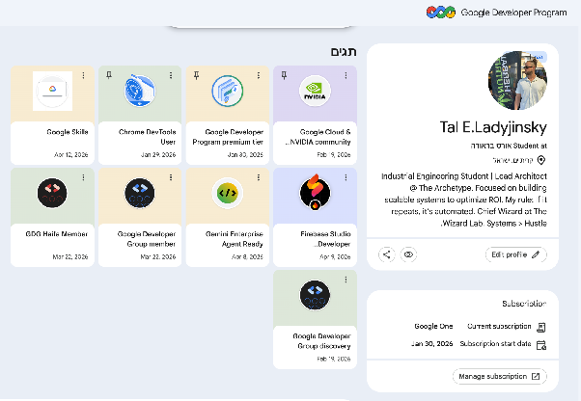This screenshot has width=581, height=401.
Task: Click the Google Developer Group discovery title
Action: click(x=321, y=340)
